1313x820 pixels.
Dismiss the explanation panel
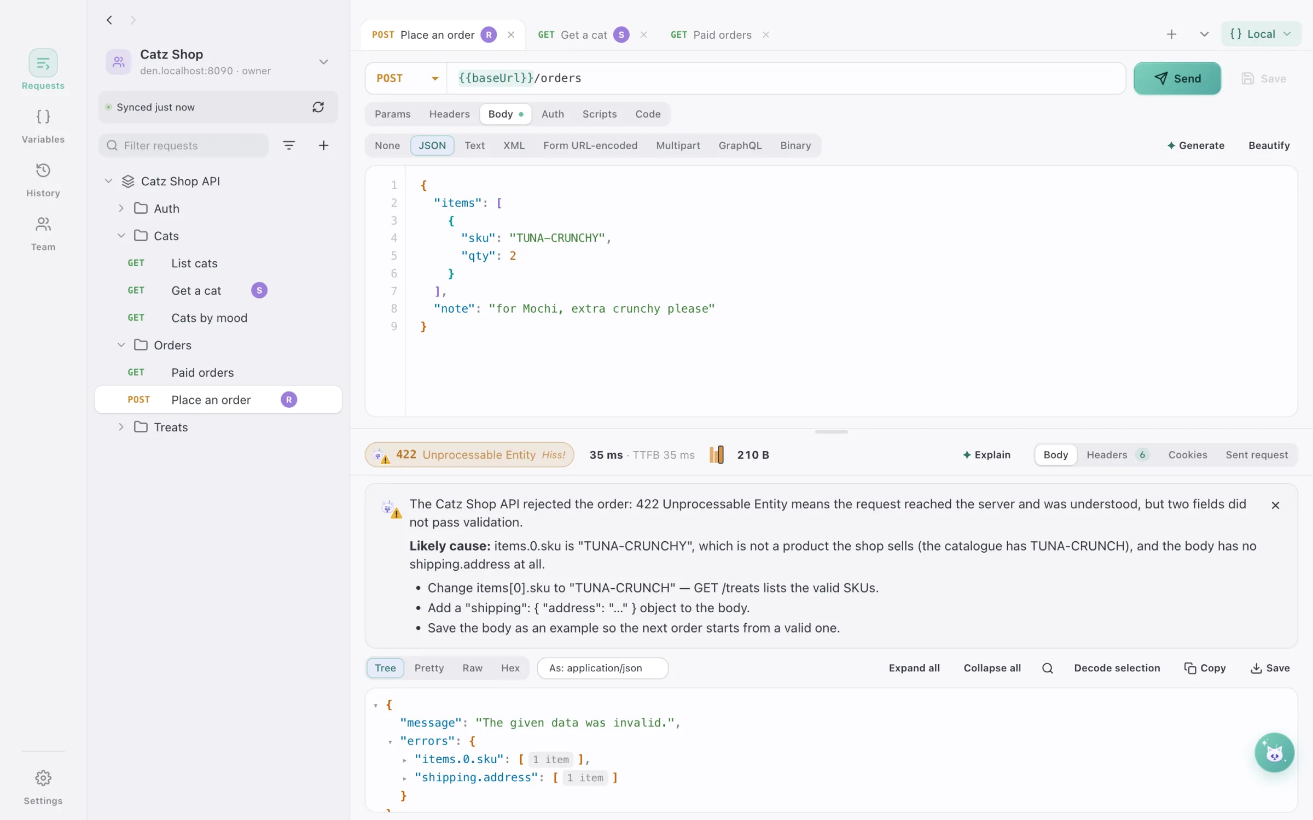click(1275, 505)
